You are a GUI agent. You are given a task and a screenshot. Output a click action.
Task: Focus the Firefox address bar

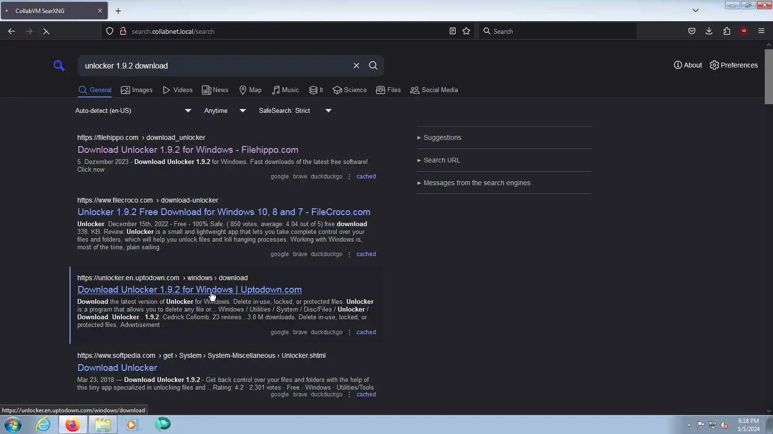click(x=288, y=31)
